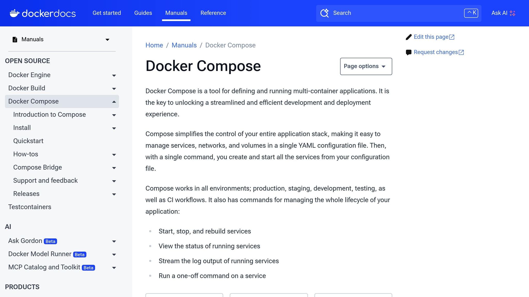Image resolution: width=529 pixels, height=297 pixels.
Task: Click the Ask AI button
Action: pos(503,13)
